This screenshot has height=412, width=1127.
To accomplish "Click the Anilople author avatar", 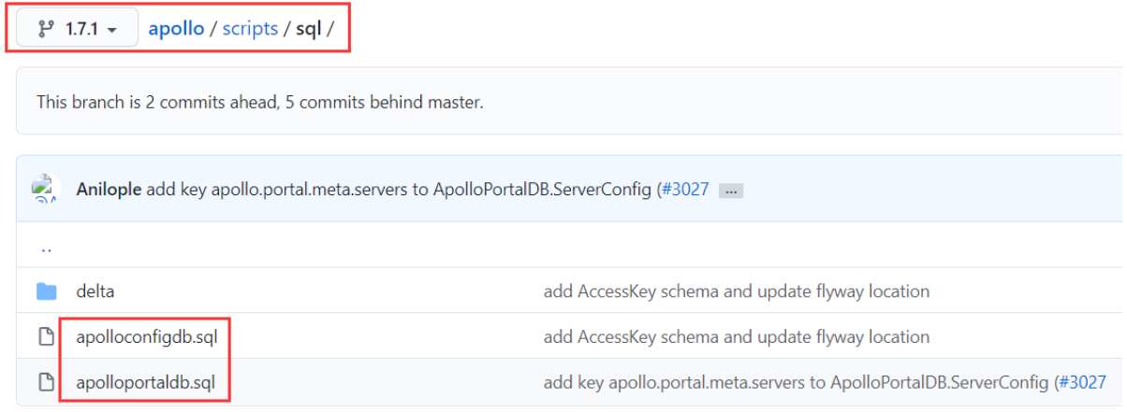I will point(46,190).
